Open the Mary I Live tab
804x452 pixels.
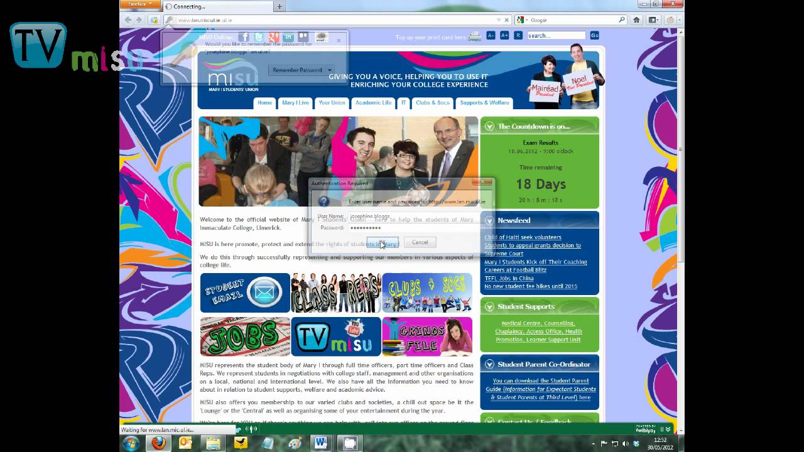coord(295,103)
